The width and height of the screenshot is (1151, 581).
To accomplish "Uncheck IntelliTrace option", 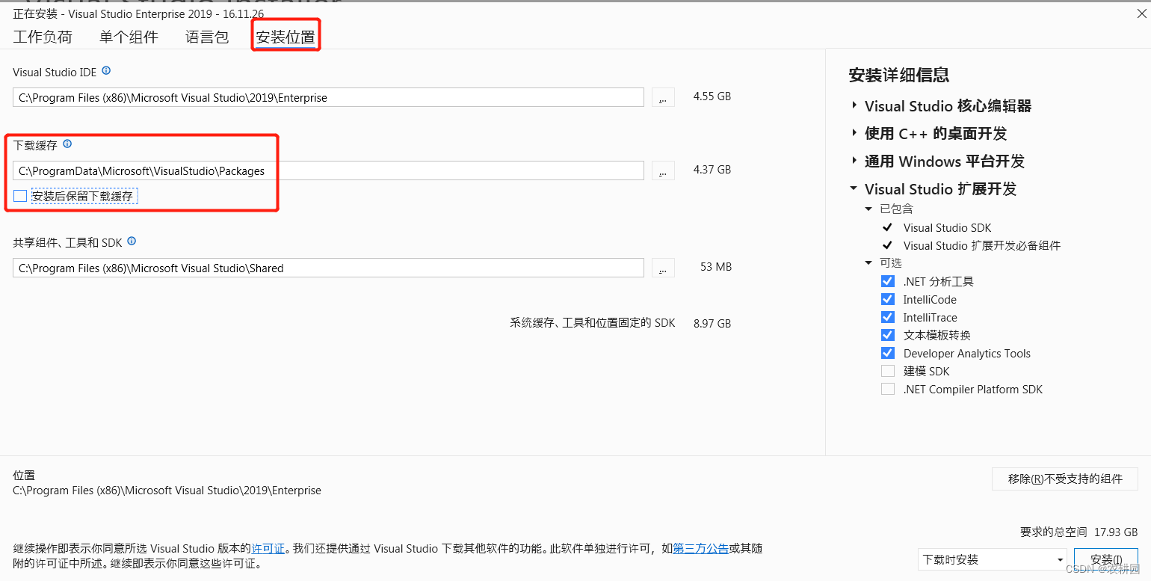I will click(x=888, y=317).
